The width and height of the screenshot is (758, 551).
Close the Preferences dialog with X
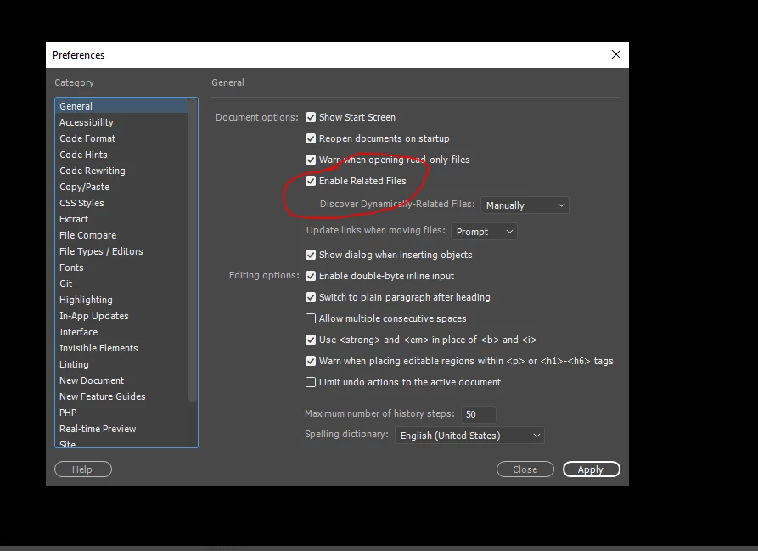click(x=616, y=54)
